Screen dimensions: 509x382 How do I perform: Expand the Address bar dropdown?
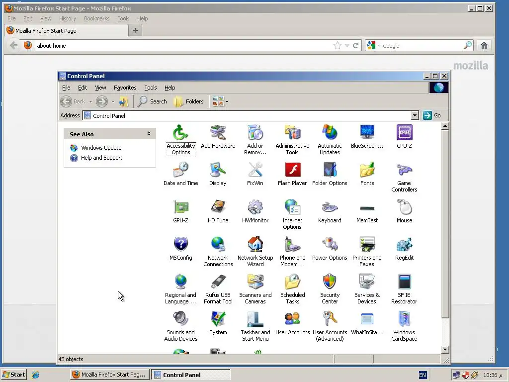(x=415, y=115)
